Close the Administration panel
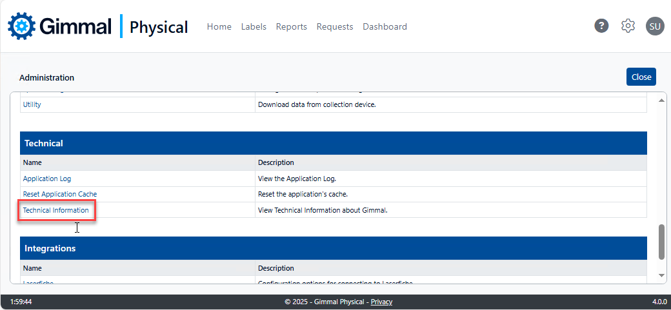671x310 pixels. [x=641, y=77]
